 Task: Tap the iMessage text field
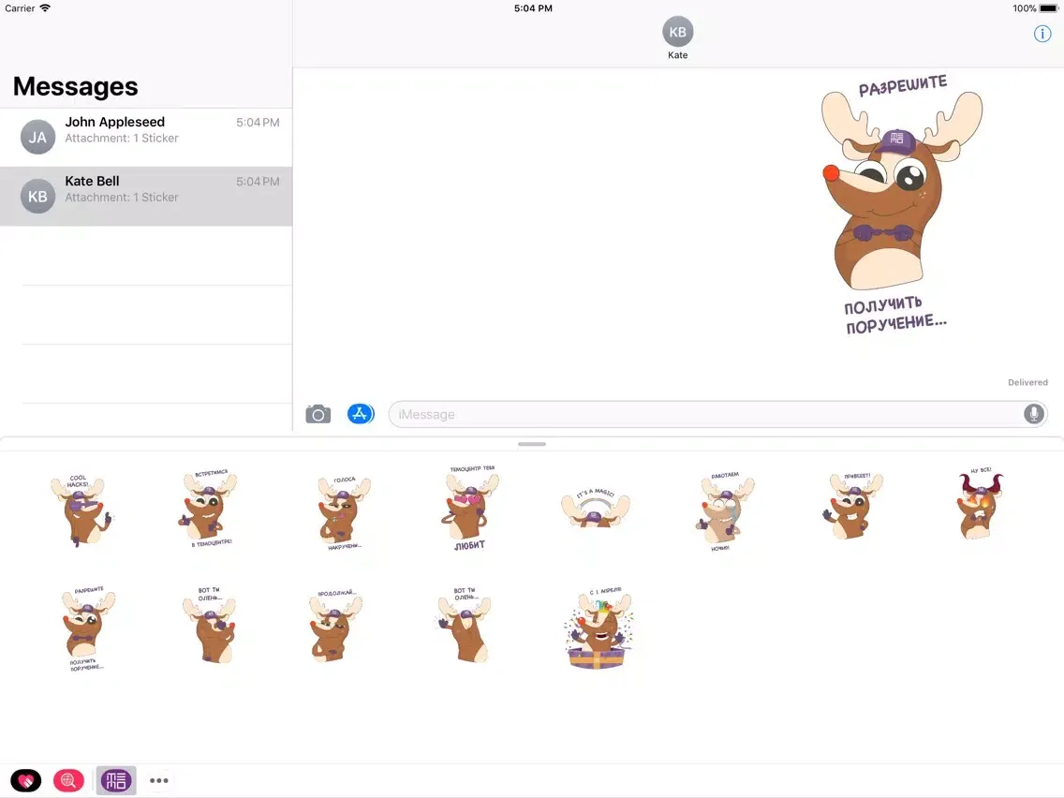tap(702, 414)
